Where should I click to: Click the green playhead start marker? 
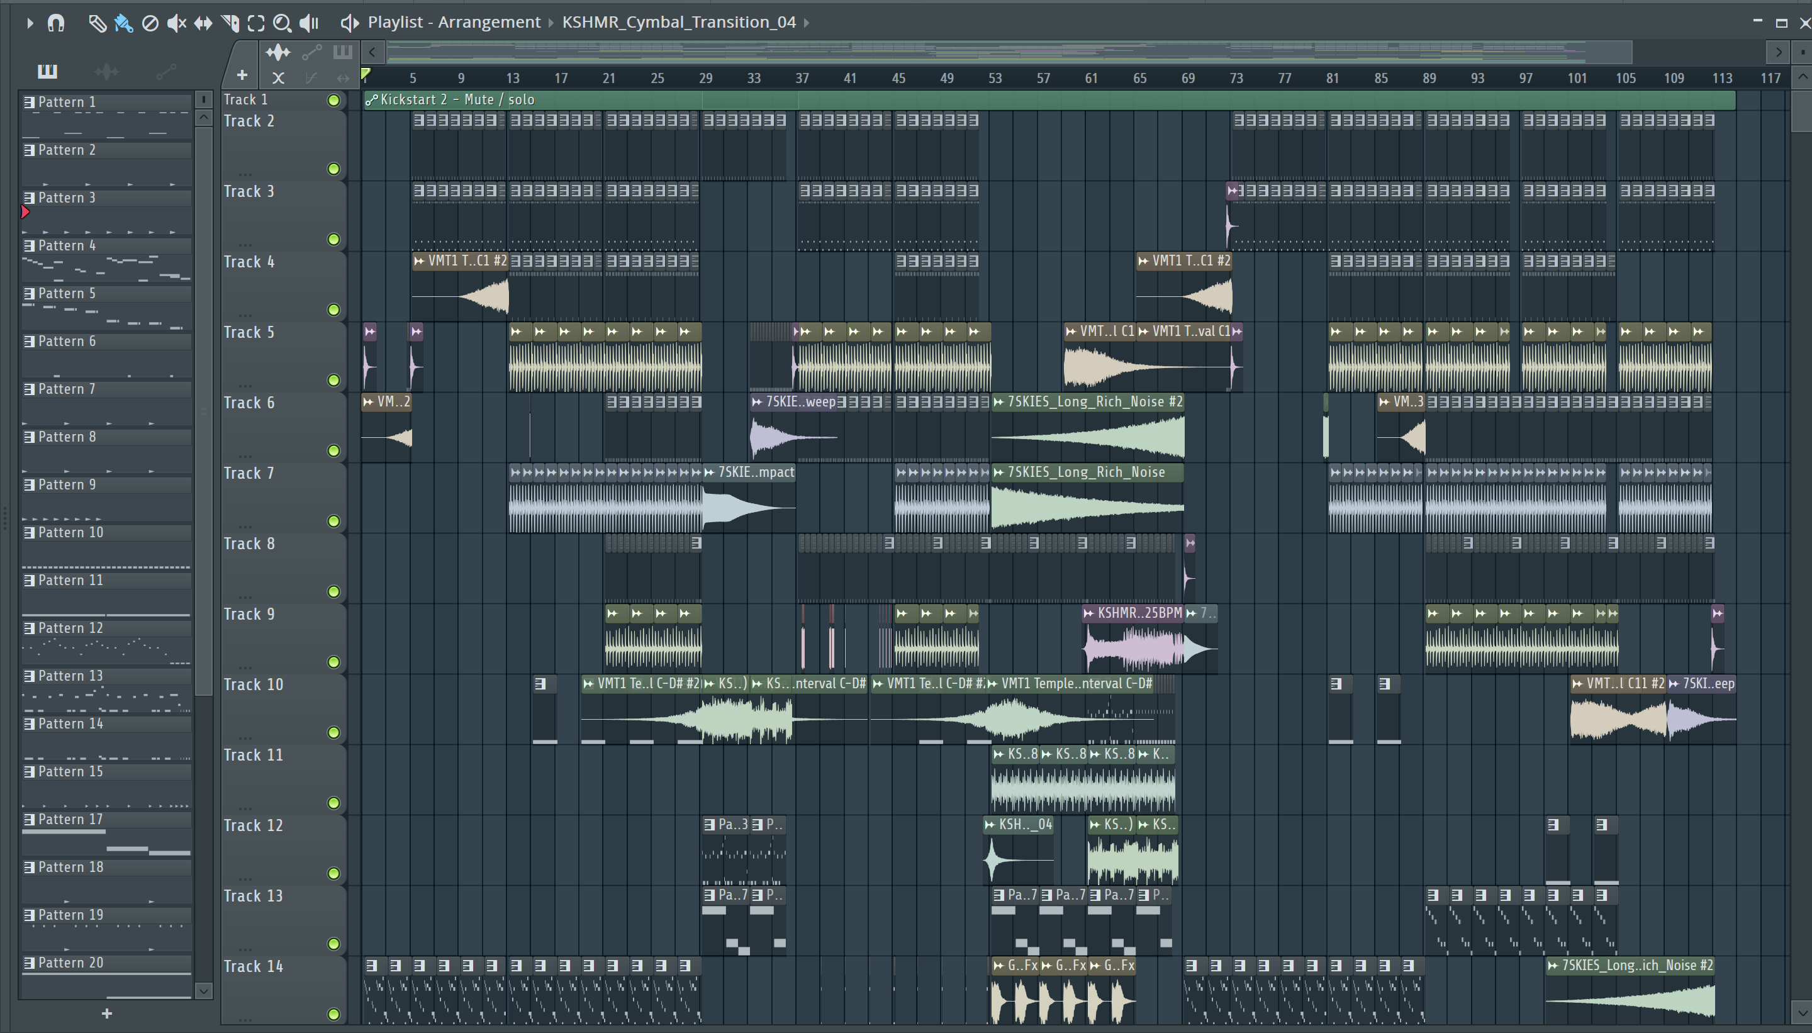click(x=366, y=74)
